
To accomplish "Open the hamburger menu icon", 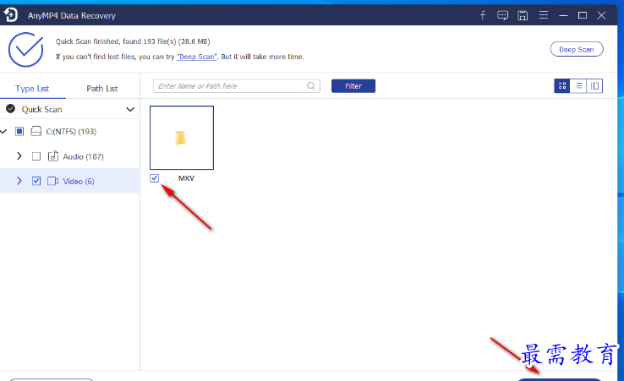I will pyautogui.click(x=543, y=15).
